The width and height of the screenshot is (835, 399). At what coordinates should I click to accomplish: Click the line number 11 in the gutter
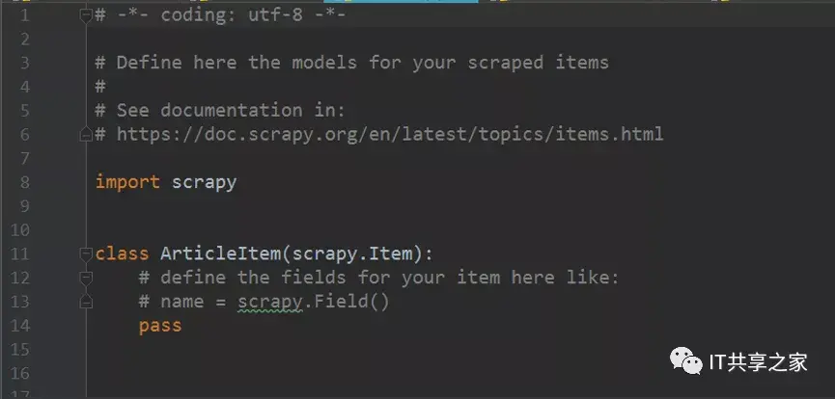(x=19, y=253)
